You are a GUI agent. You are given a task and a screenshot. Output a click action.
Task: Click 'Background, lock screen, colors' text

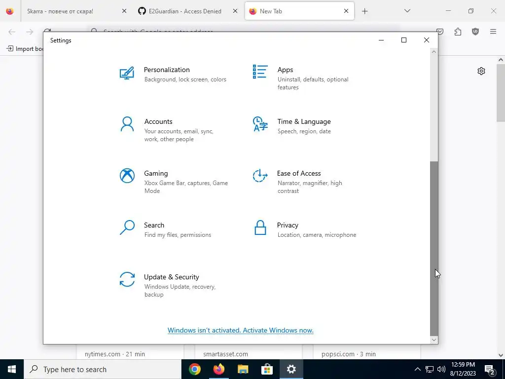(185, 79)
